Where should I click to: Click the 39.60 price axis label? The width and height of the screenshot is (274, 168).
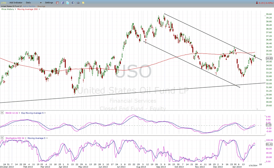point(269,14)
